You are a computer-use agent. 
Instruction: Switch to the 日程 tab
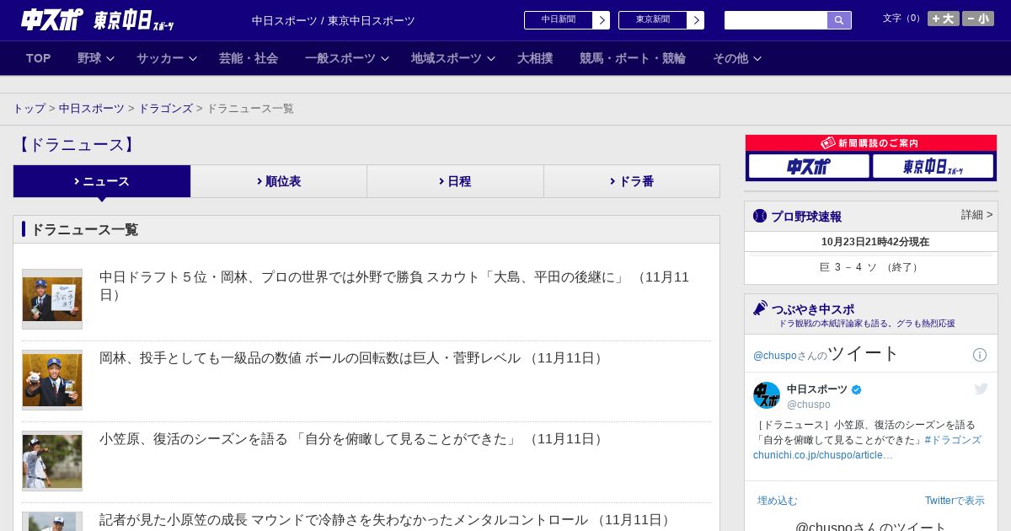456,181
